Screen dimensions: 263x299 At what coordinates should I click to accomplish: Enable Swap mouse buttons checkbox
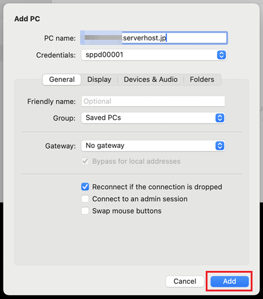(x=85, y=211)
